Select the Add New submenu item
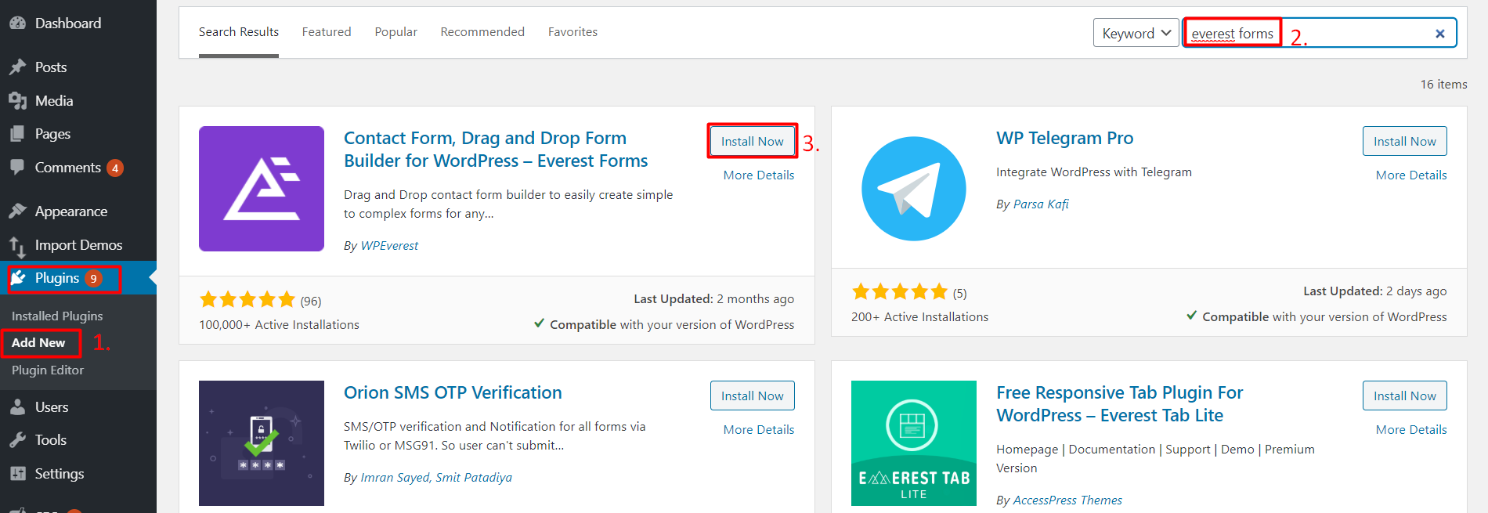 point(38,343)
